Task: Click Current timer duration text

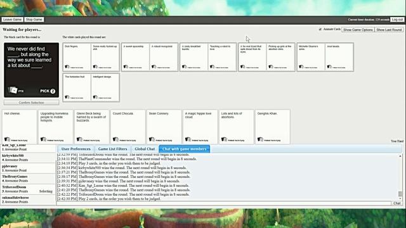Action: click(x=369, y=20)
